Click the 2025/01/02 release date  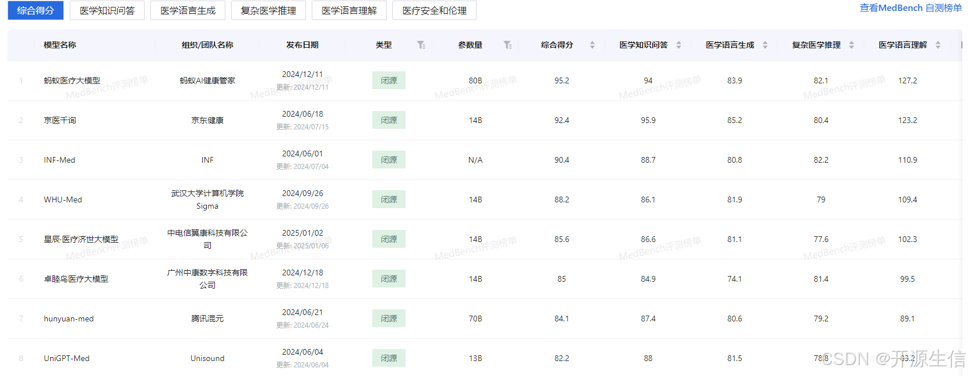point(302,233)
